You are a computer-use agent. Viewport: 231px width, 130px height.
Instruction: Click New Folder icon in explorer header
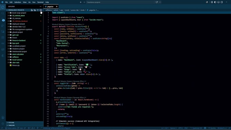[35, 10]
